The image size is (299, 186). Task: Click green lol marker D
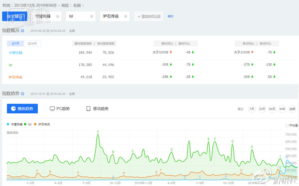point(171,150)
